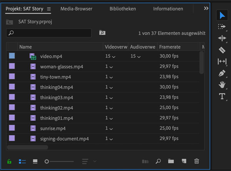Sort by the Name column header
The width and height of the screenshot is (231, 171).
click(x=25, y=47)
